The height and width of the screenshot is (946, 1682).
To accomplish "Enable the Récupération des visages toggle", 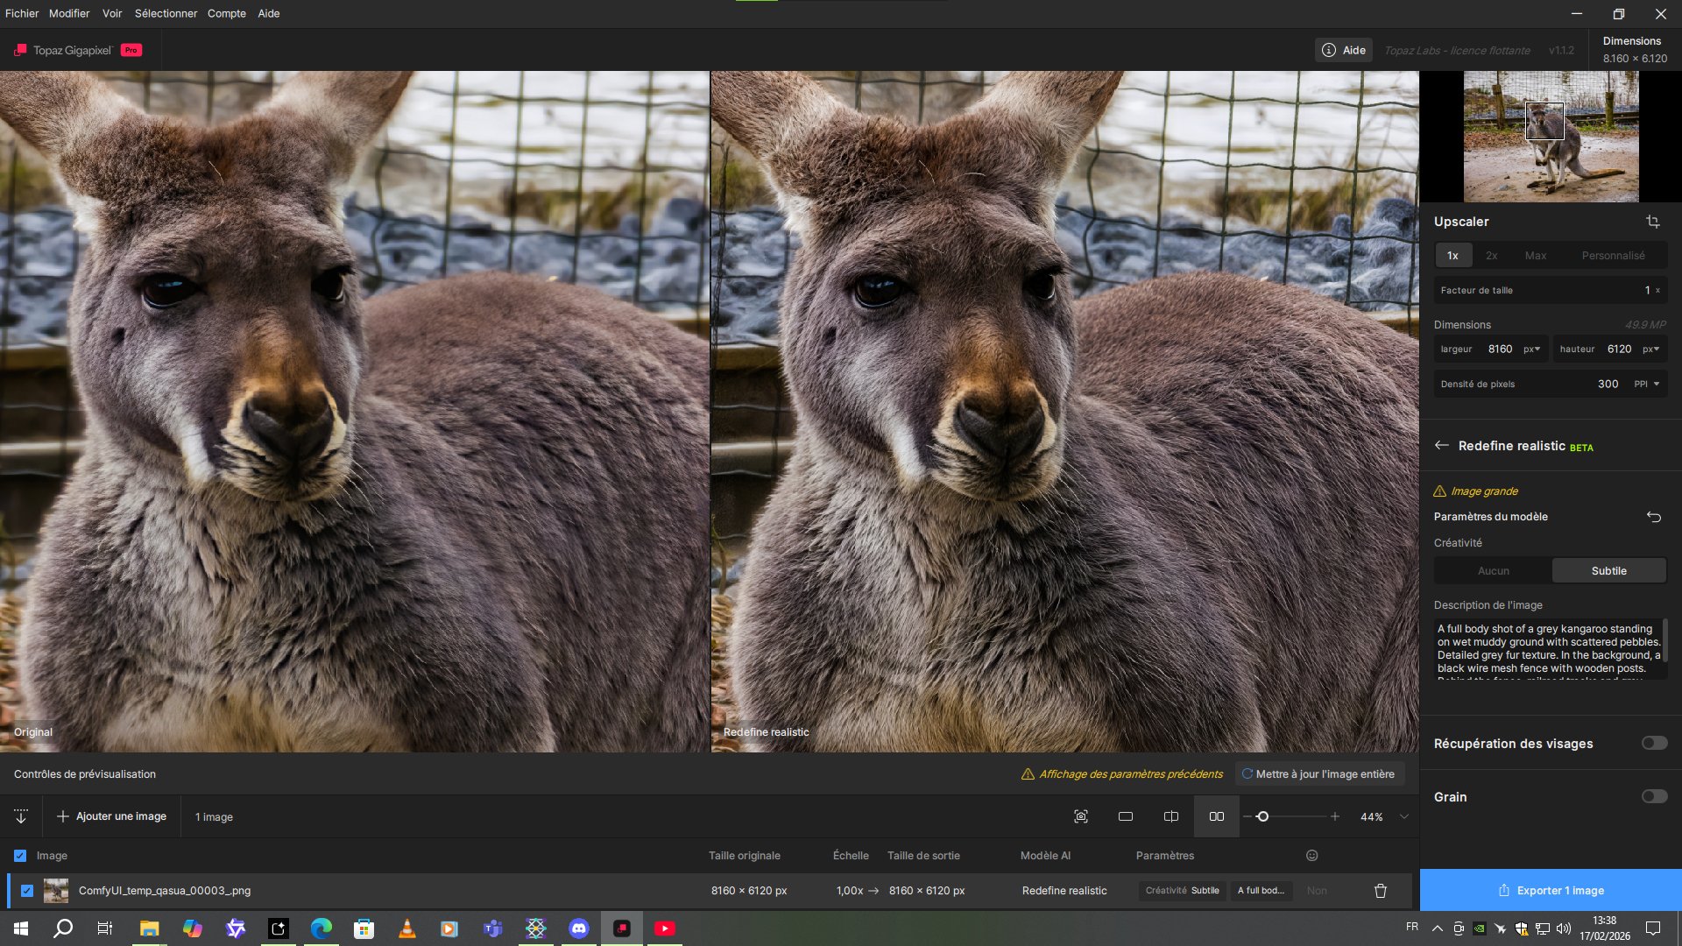I will point(1654,744).
